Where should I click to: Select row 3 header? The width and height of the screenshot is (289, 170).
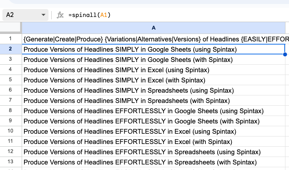(x=11, y=60)
